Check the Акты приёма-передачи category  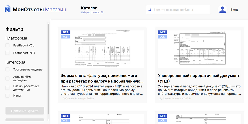coord(7,78)
